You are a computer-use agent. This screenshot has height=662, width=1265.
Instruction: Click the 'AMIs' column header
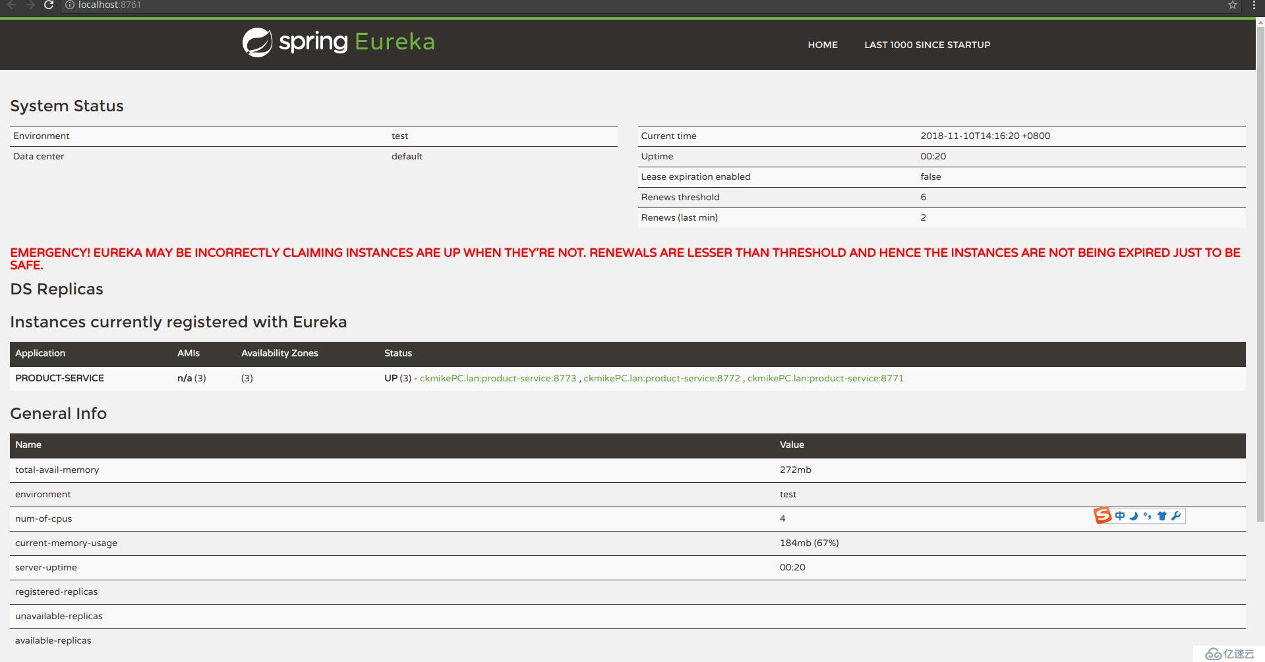click(189, 353)
